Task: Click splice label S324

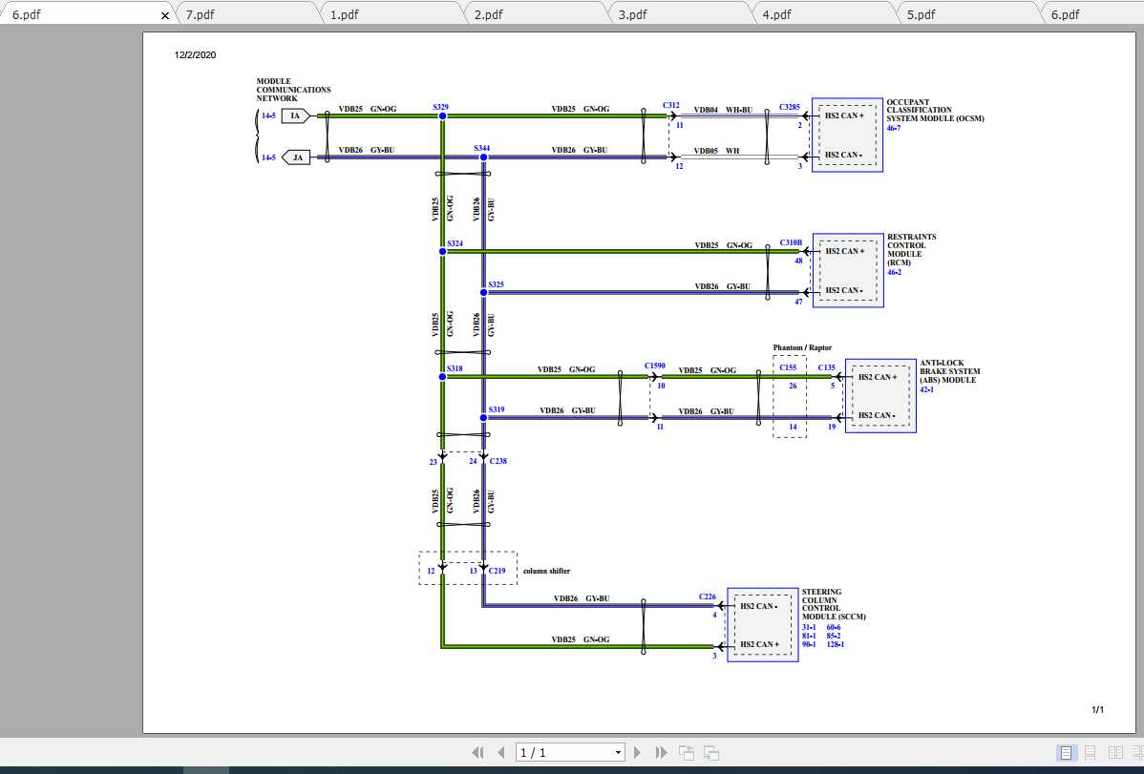Action: pos(455,243)
